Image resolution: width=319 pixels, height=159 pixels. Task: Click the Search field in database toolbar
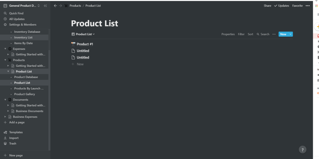[x=263, y=34]
